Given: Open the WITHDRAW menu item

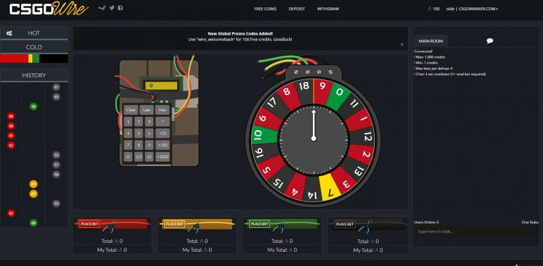Looking at the screenshot, I should coord(328,9).
